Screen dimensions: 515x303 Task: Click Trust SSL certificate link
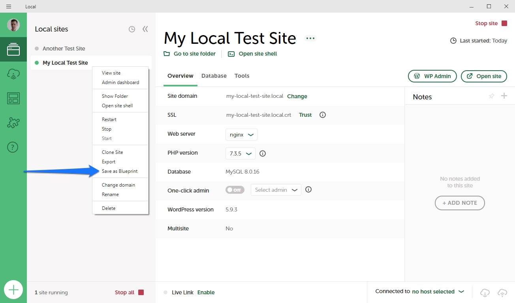[305, 115]
